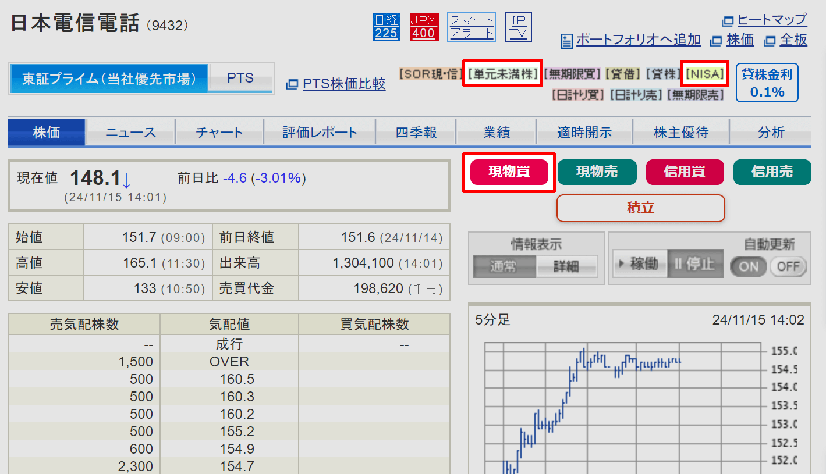Click the 信用売 button
826x474 pixels.
click(x=772, y=172)
